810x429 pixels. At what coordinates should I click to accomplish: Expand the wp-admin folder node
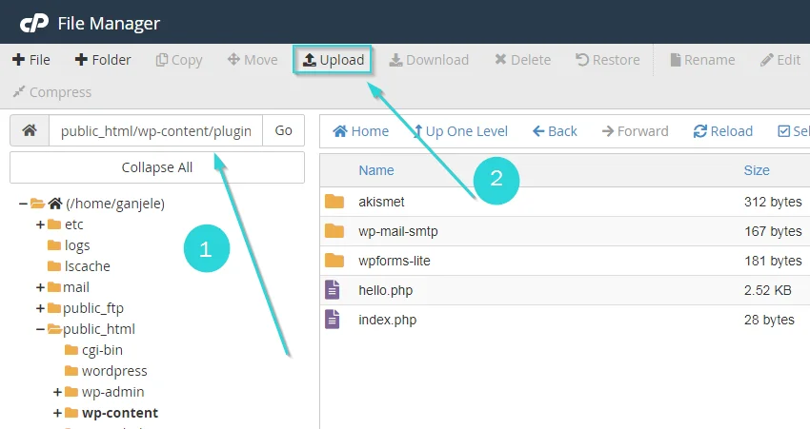point(57,392)
